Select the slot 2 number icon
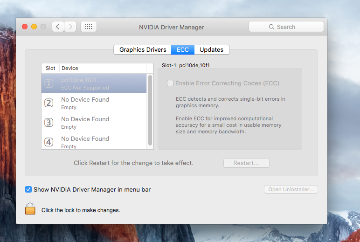Screen dimensions: 360x242 click(x=48, y=103)
